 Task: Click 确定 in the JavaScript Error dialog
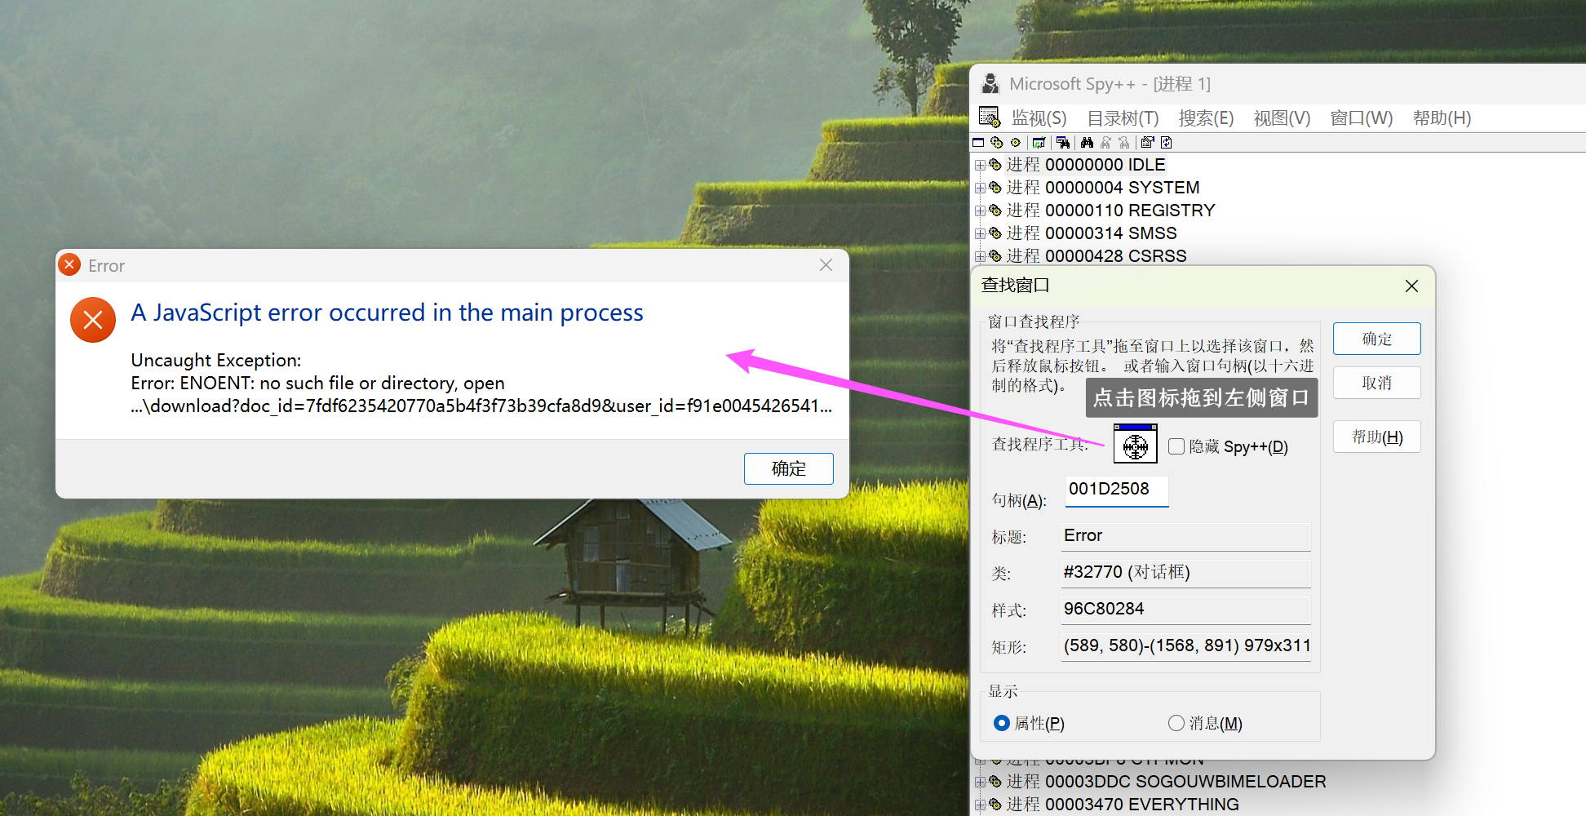pyautogui.click(x=788, y=468)
